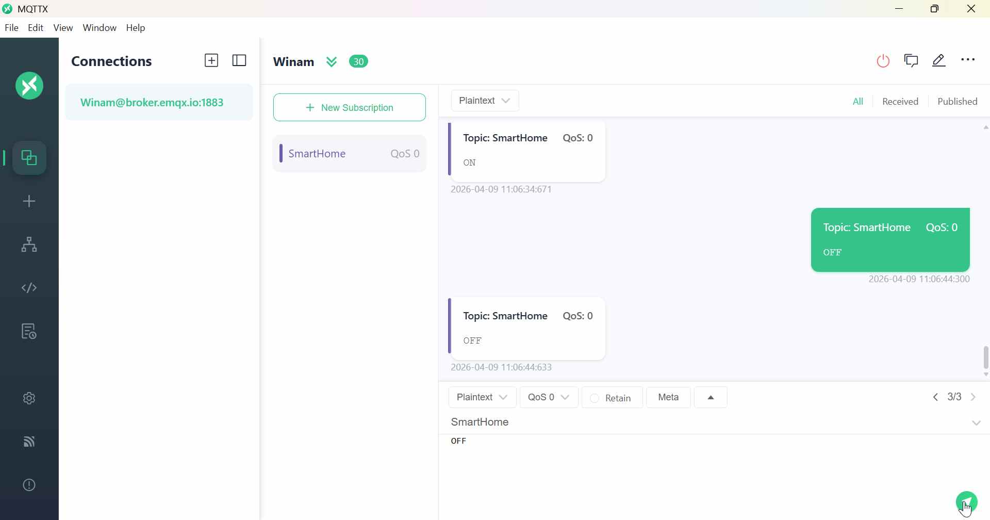Click the Connections heading
The width and height of the screenshot is (990, 520).
[x=111, y=61]
